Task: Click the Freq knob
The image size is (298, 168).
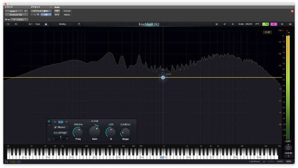Action: point(78,132)
